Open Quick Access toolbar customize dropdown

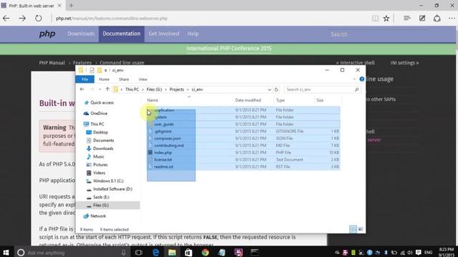(x=106, y=70)
